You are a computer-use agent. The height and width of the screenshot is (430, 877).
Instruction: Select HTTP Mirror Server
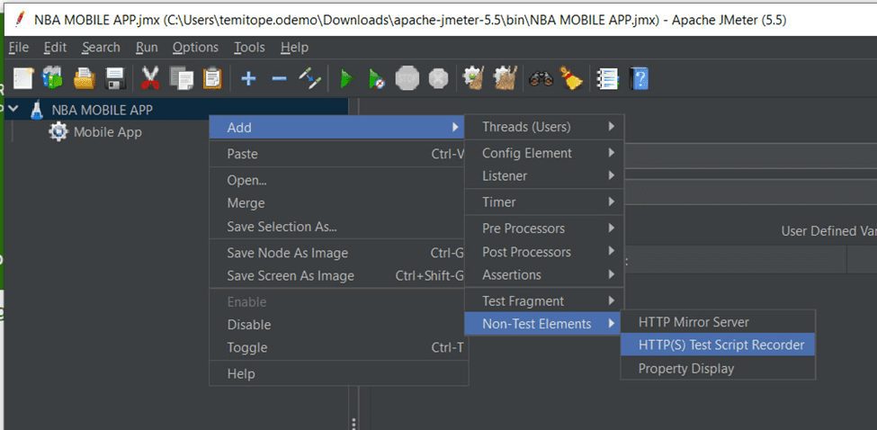pyautogui.click(x=718, y=322)
